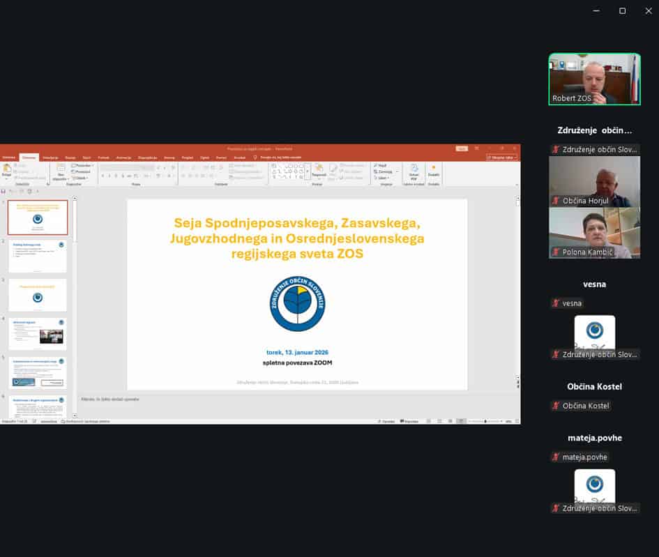This screenshot has width=659, height=557.
Task: Select Robert ZOS video tile
Action: (594, 79)
